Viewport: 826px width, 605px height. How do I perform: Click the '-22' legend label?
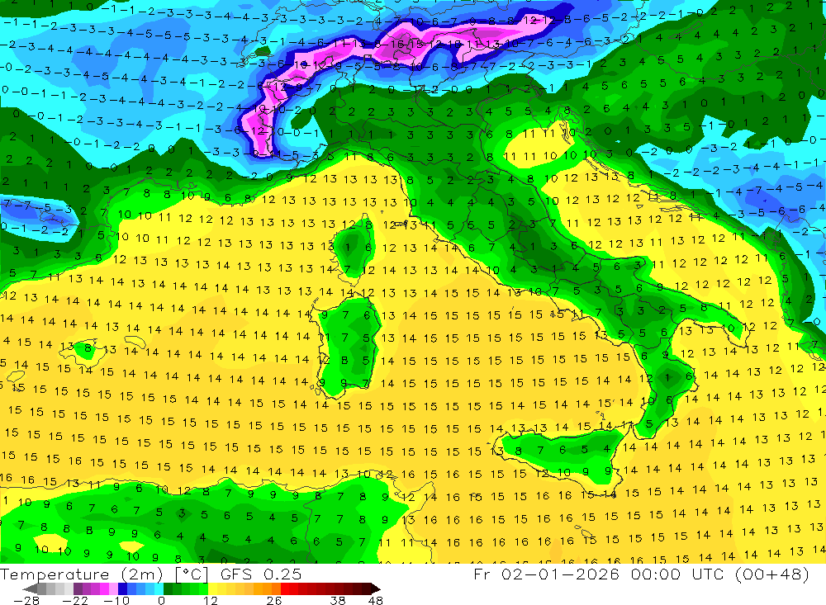pyautogui.click(x=75, y=601)
